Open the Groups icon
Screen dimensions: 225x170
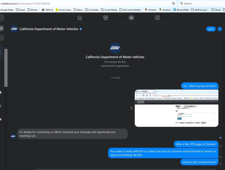(x=131, y=18)
